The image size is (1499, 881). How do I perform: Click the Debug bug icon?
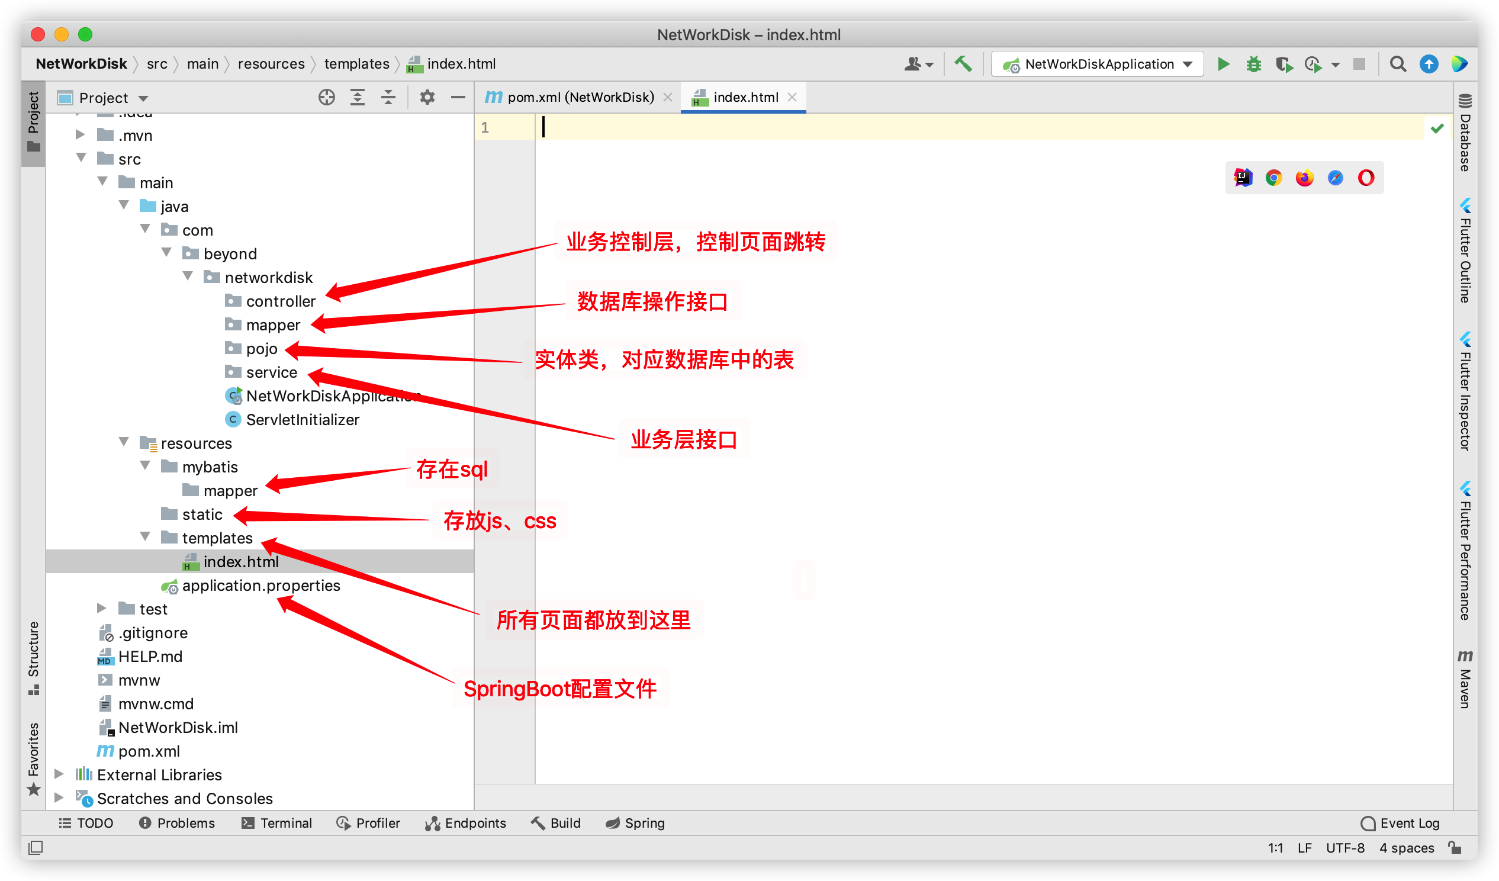pos(1253,65)
